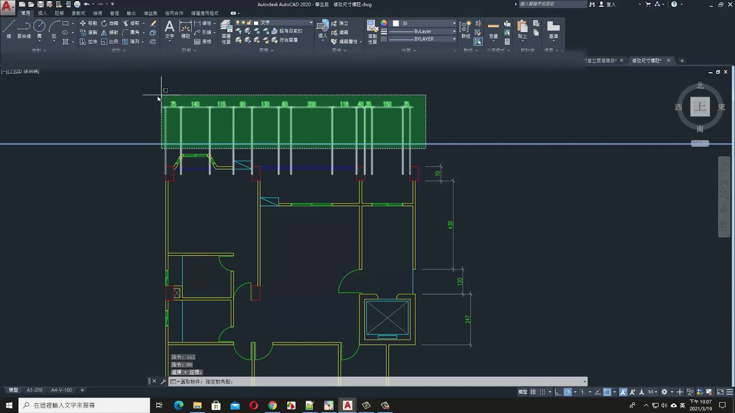Select the Polyline (聚合線) tool
The height and width of the screenshot is (413, 735).
[24, 29]
